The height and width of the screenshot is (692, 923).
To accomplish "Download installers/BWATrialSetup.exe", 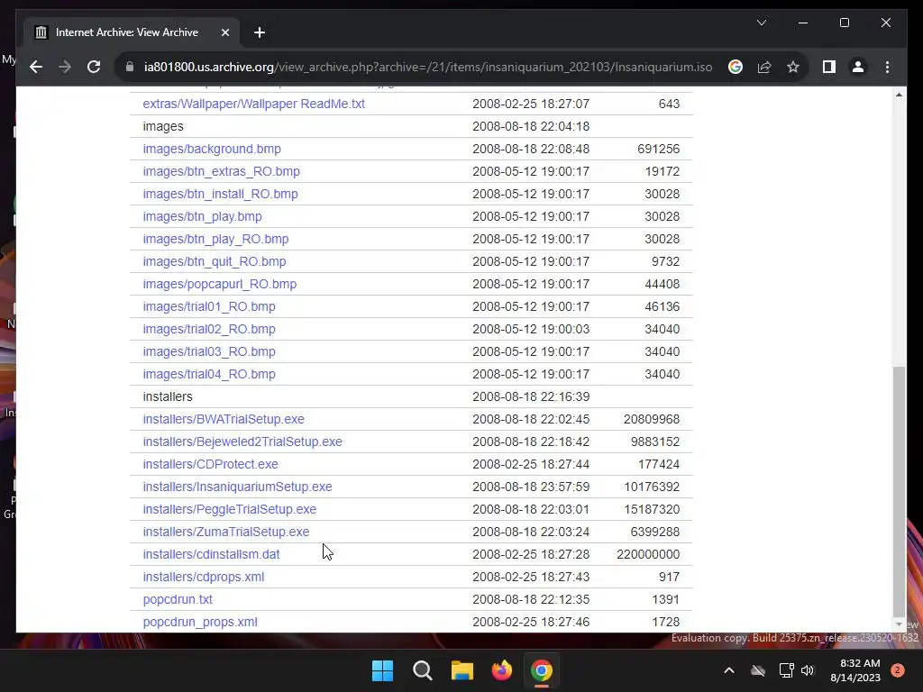I will click(224, 419).
